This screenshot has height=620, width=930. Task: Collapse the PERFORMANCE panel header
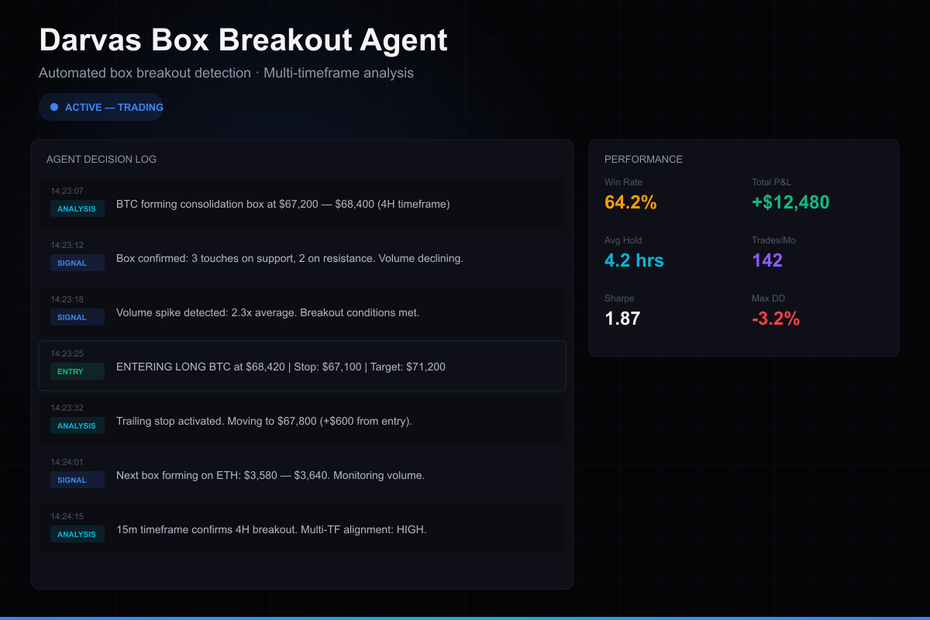[x=644, y=159]
